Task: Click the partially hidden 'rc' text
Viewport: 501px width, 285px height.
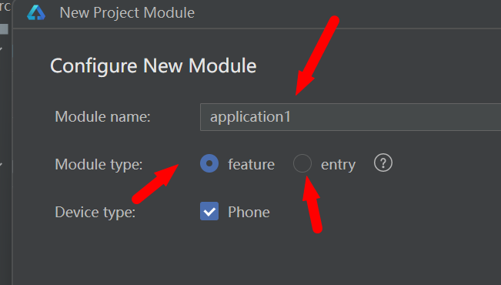Action: click(x=5, y=6)
